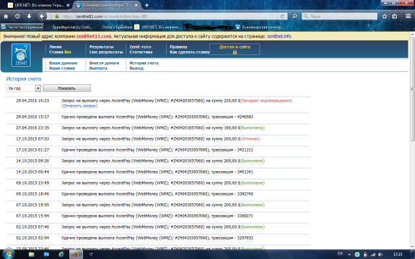This screenshot has height=259, width=415.
Task: Follow the zenitbet.info link in notice
Action: click(x=279, y=36)
